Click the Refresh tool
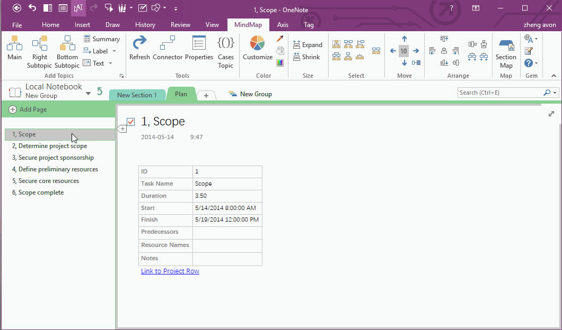 (139, 51)
